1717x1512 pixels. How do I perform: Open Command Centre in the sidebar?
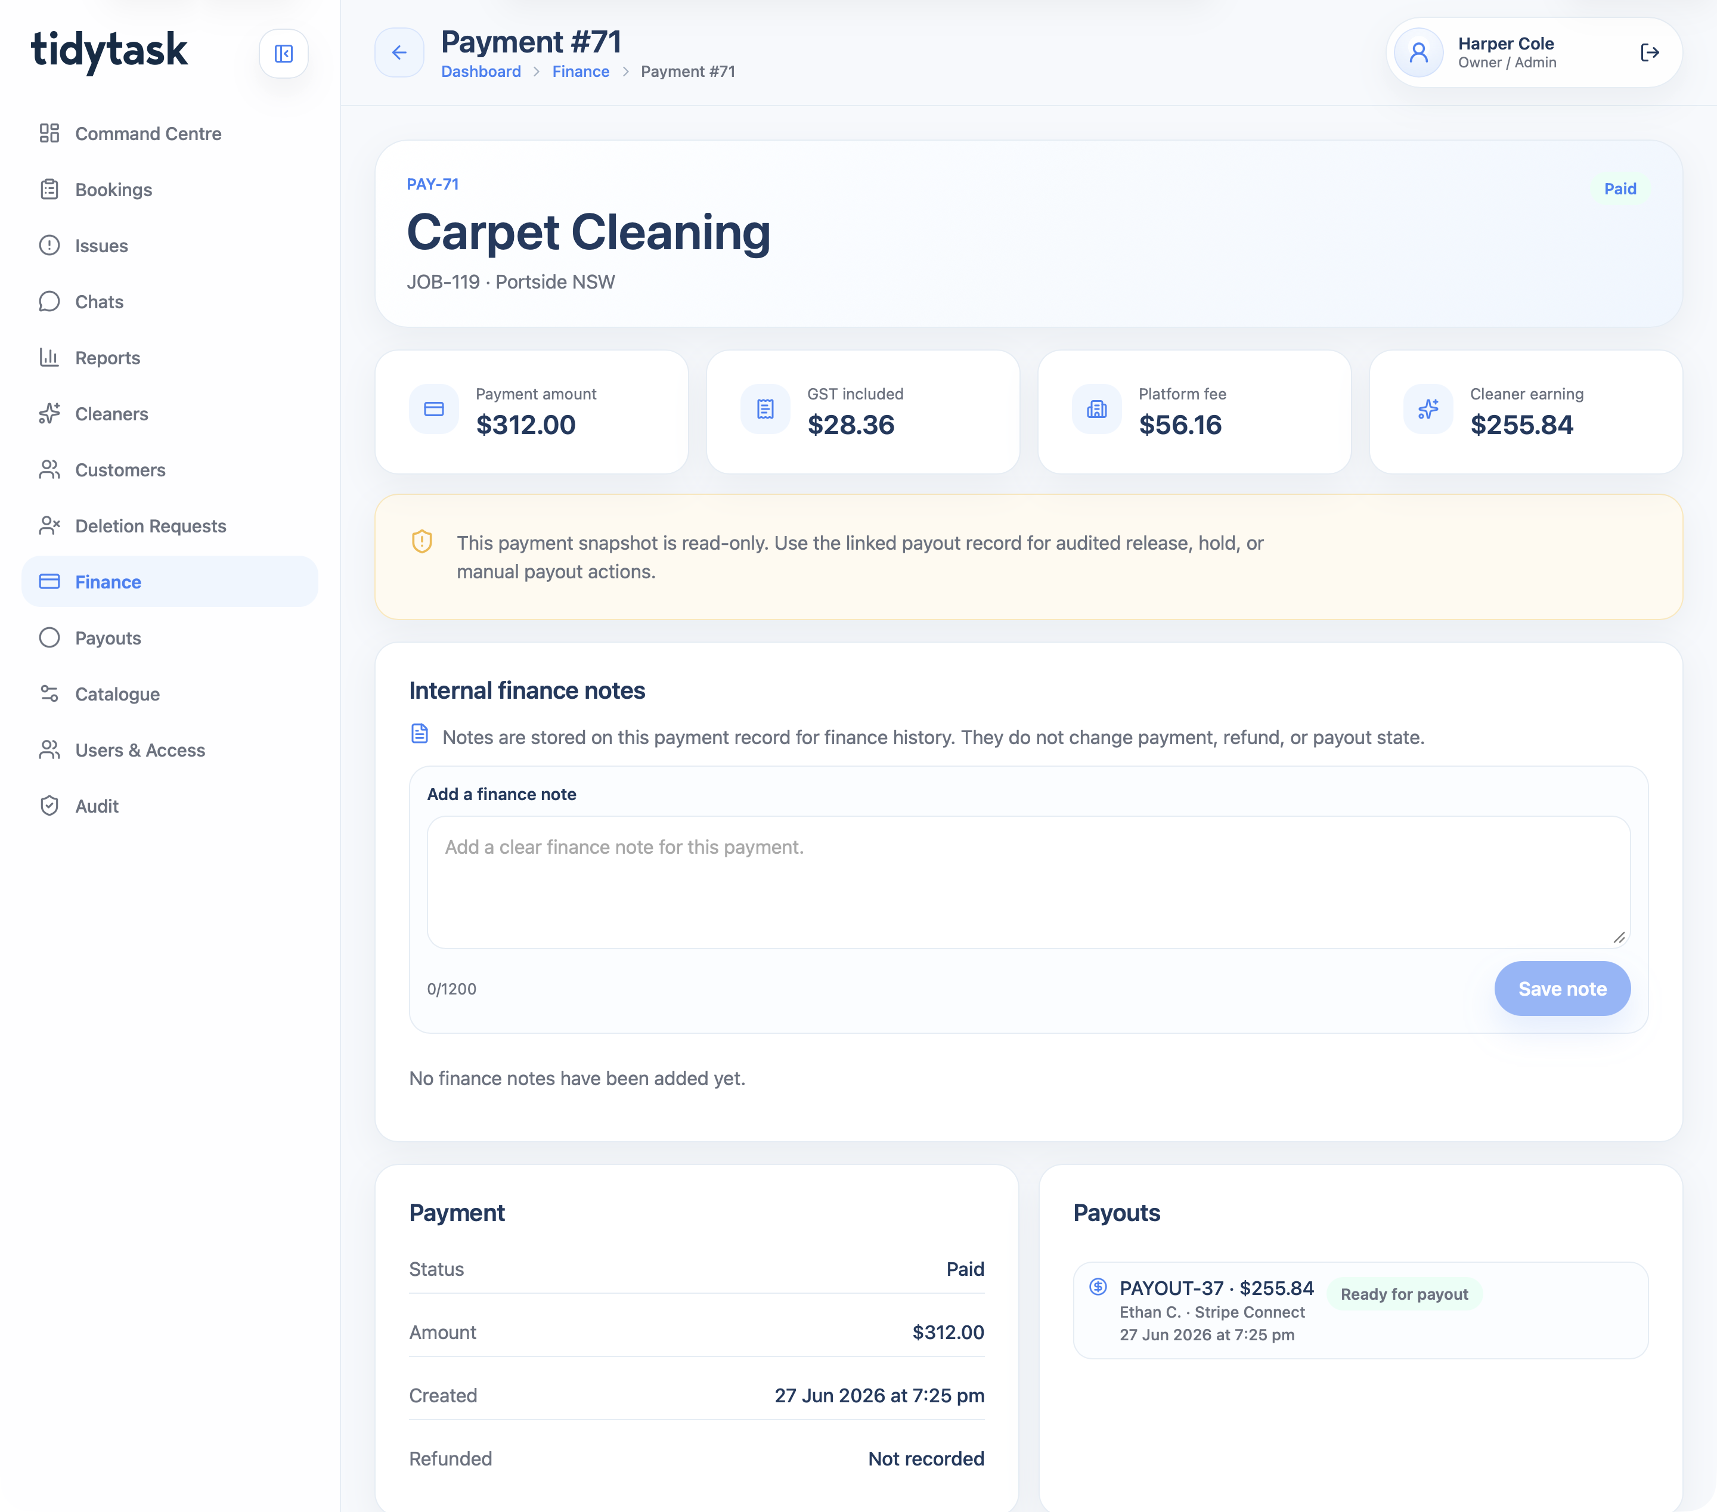pyautogui.click(x=170, y=134)
